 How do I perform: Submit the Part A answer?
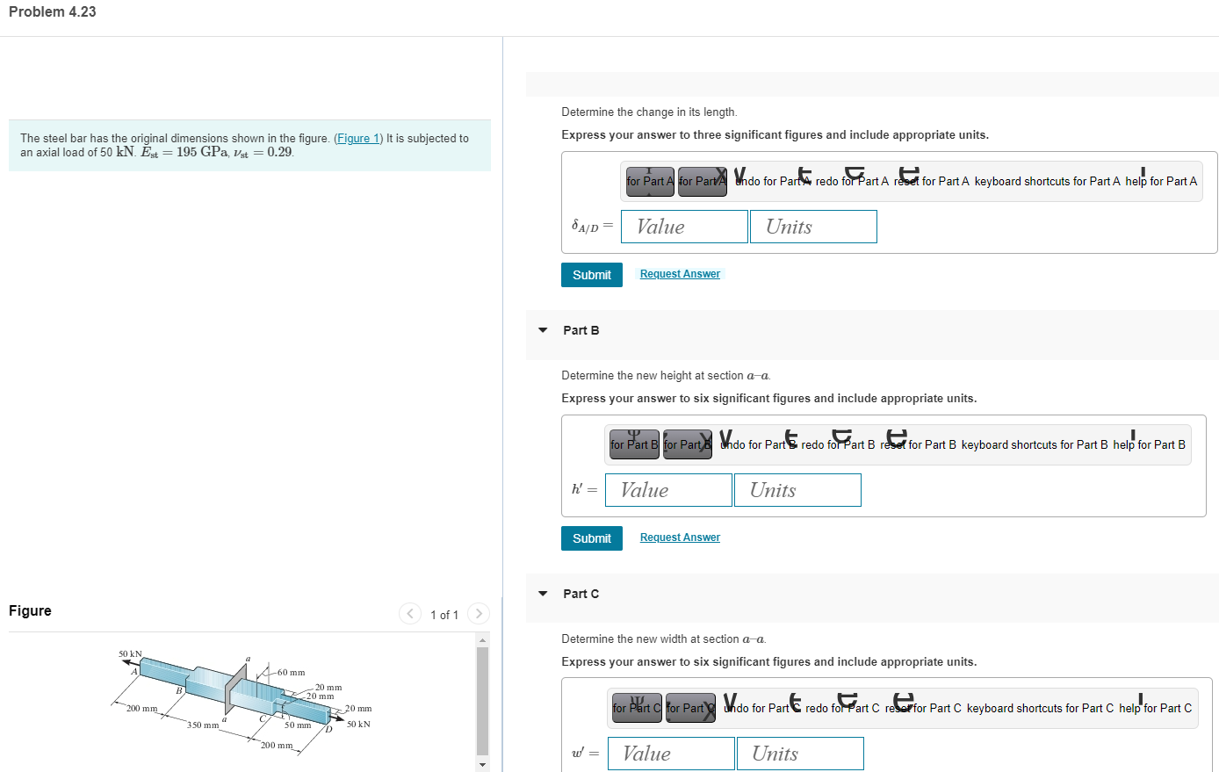coord(592,275)
